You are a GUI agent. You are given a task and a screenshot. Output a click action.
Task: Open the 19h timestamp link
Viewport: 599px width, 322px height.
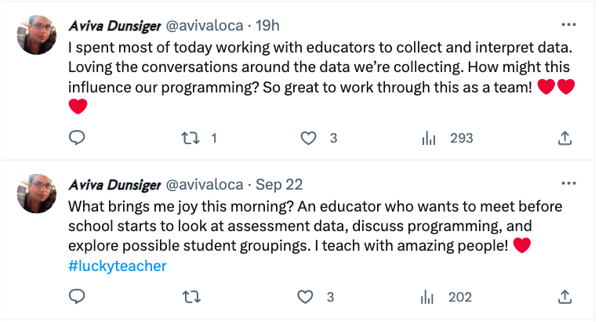point(261,25)
